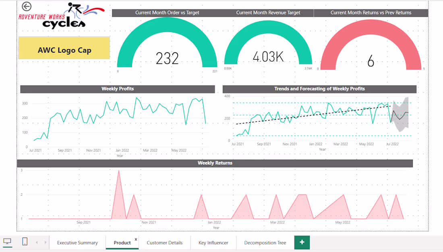This screenshot has height=252, width=443.
Task: Click the gray forecast band in trends chart
Action: 401,115
